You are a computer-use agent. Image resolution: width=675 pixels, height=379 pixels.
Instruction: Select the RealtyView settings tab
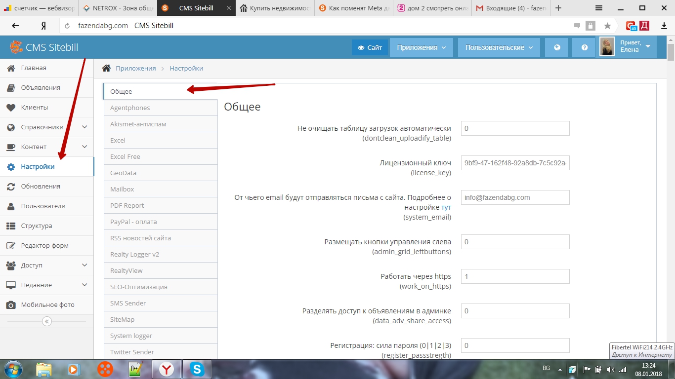tap(161, 270)
